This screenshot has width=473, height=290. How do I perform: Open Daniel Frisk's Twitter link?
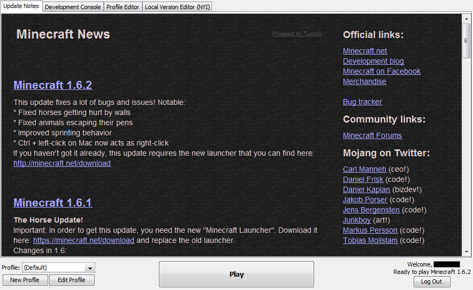coord(363,180)
